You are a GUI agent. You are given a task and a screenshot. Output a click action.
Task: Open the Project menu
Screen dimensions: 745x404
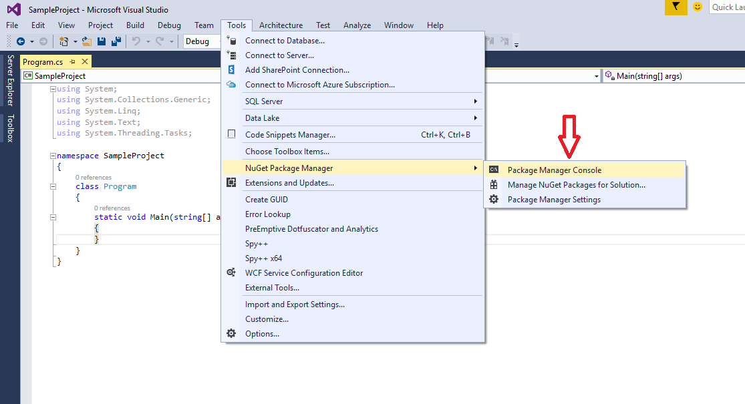[x=100, y=25]
